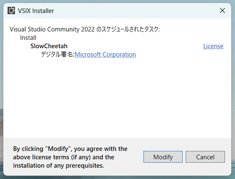Click the Visual Studio Community 2022 text
The width and height of the screenshot is (235, 179).
click(52, 29)
